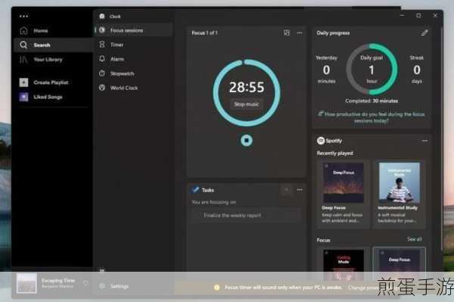Stop the focus session with the round button

tap(247, 141)
